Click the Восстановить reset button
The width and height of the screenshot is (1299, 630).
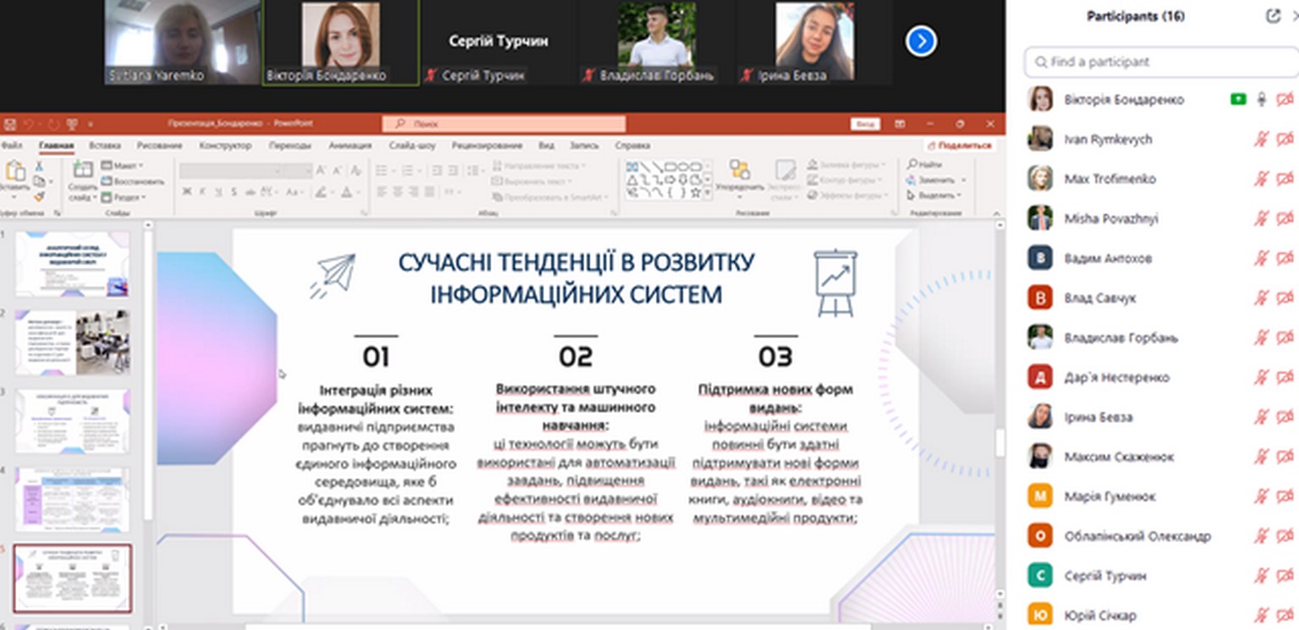pyautogui.click(x=134, y=181)
